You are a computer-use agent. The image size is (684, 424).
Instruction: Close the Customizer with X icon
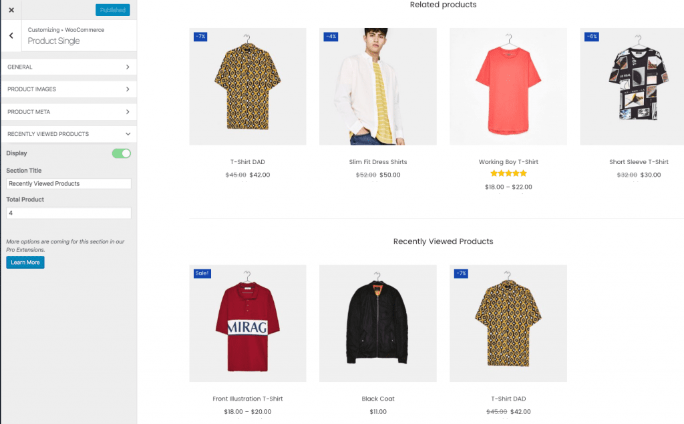[x=11, y=10]
